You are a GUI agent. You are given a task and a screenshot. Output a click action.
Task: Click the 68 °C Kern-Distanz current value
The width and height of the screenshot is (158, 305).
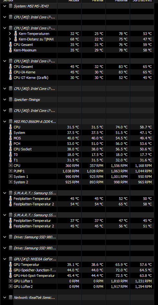(75, 39)
